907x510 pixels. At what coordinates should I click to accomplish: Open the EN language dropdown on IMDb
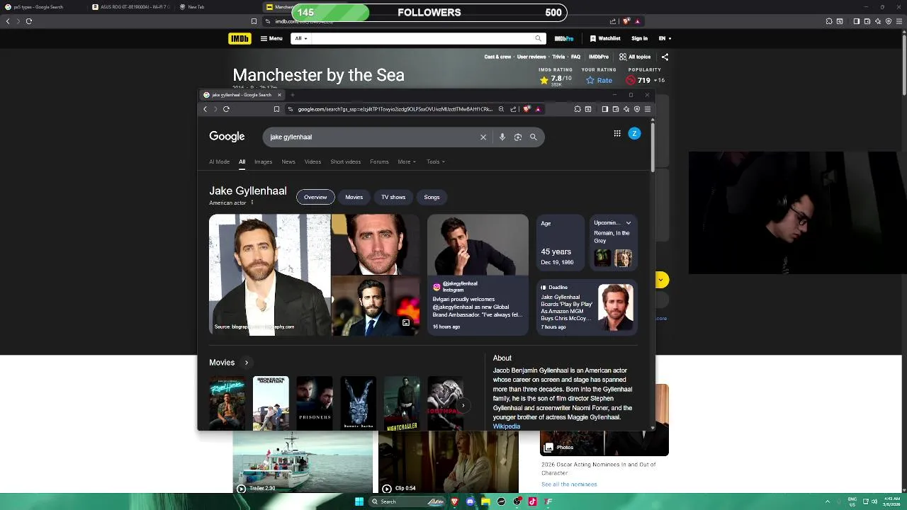pyautogui.click(x=665, y=38)
